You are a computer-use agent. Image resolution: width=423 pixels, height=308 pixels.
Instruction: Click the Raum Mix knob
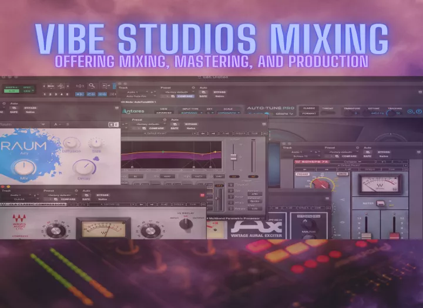tap(24, 167)
